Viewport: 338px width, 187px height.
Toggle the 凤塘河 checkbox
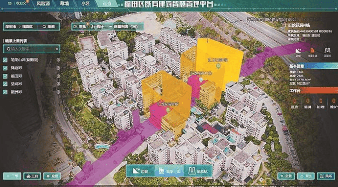point(5,68)
